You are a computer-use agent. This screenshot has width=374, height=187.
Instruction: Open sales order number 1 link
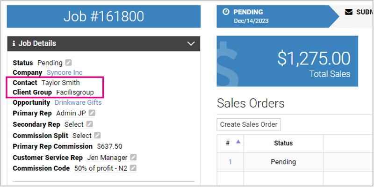pyautogui.click(x=230, y=162)
